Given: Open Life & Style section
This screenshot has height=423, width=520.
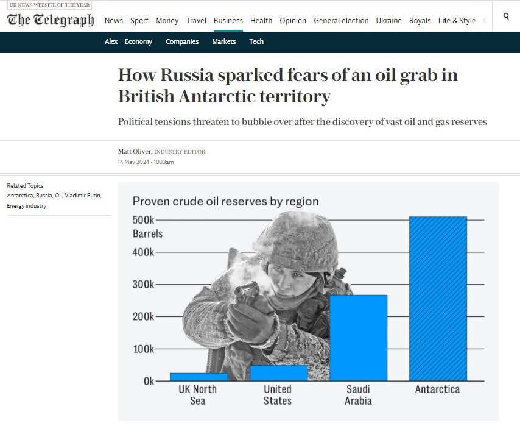Looking at the screenshot, I should pyautogui.click(x=457, y=21).
